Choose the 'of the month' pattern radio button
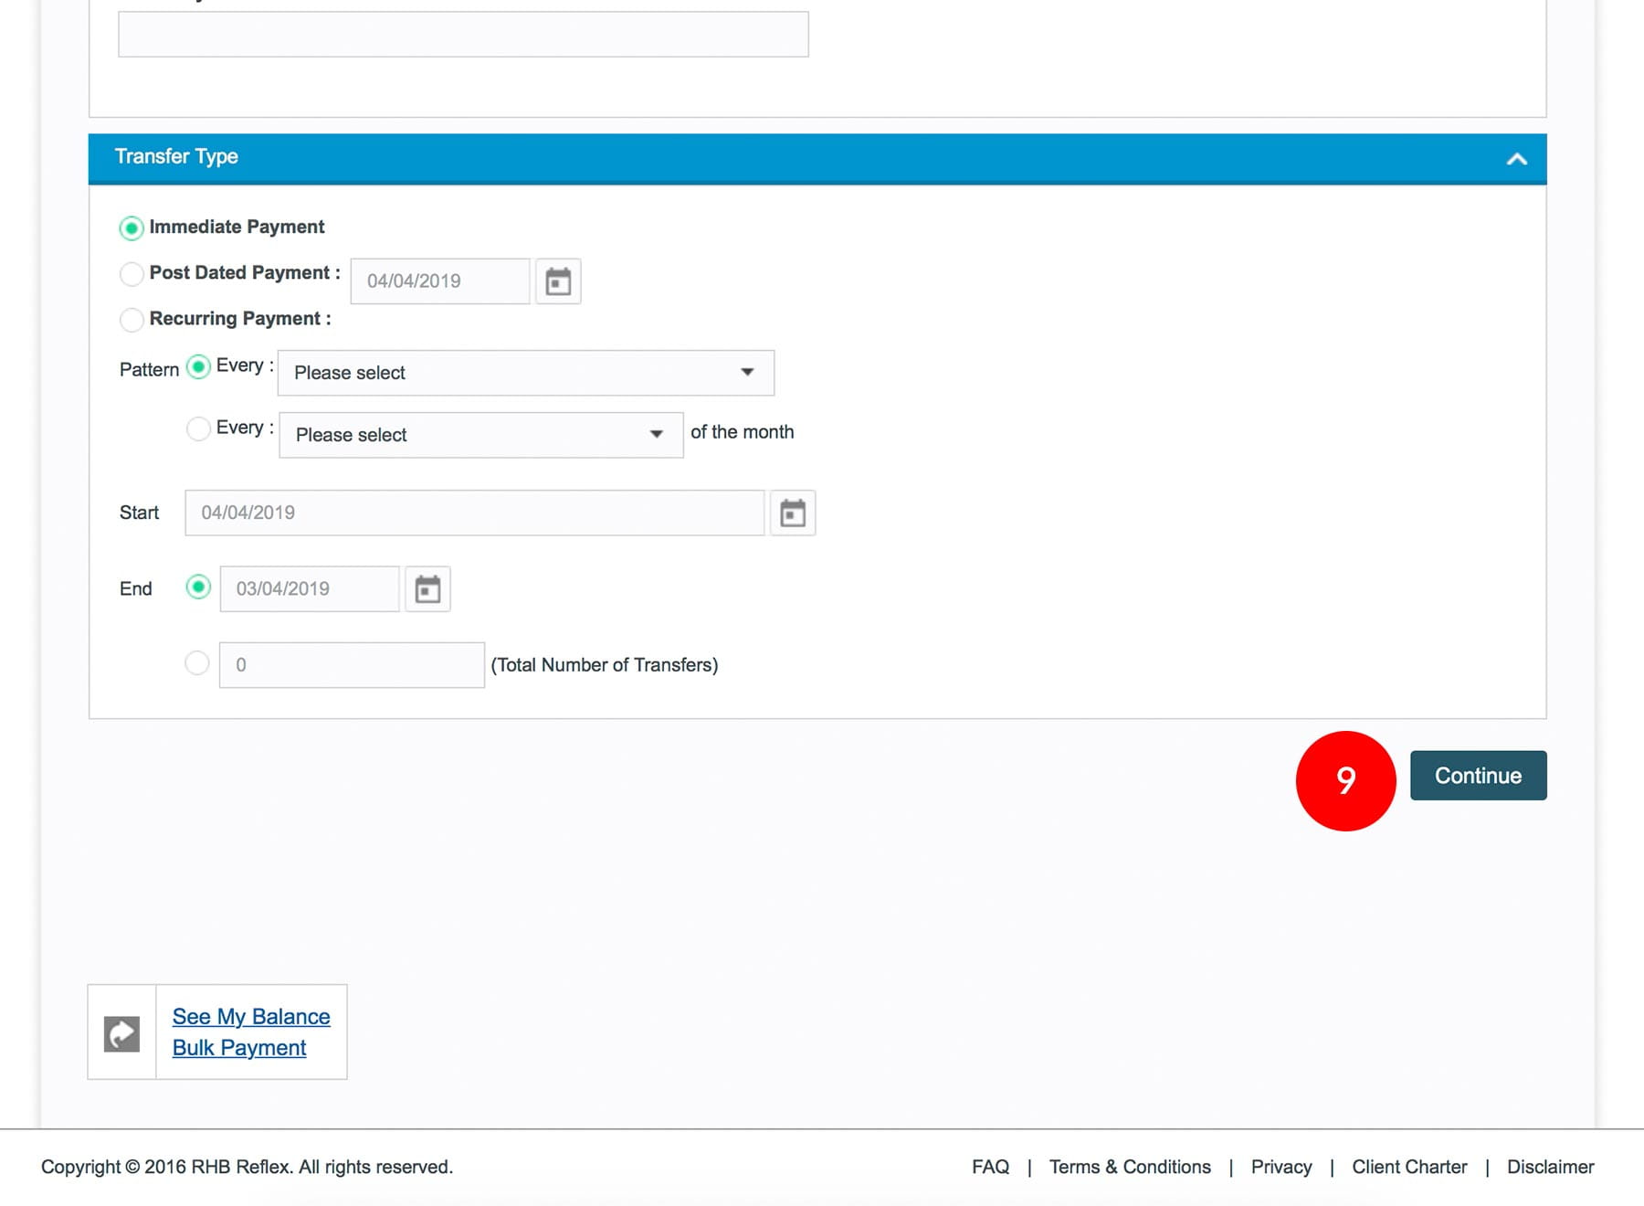Viewport: 1644px width, 1206px height. 198,428
